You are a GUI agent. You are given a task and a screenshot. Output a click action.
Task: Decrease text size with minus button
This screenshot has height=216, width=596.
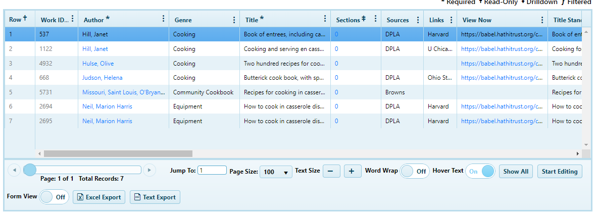click(x=331, y=172)
